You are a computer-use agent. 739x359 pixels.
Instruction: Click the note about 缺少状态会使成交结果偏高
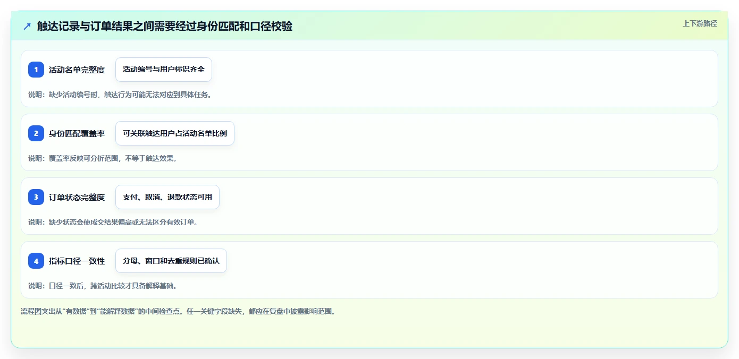(113, 222)
